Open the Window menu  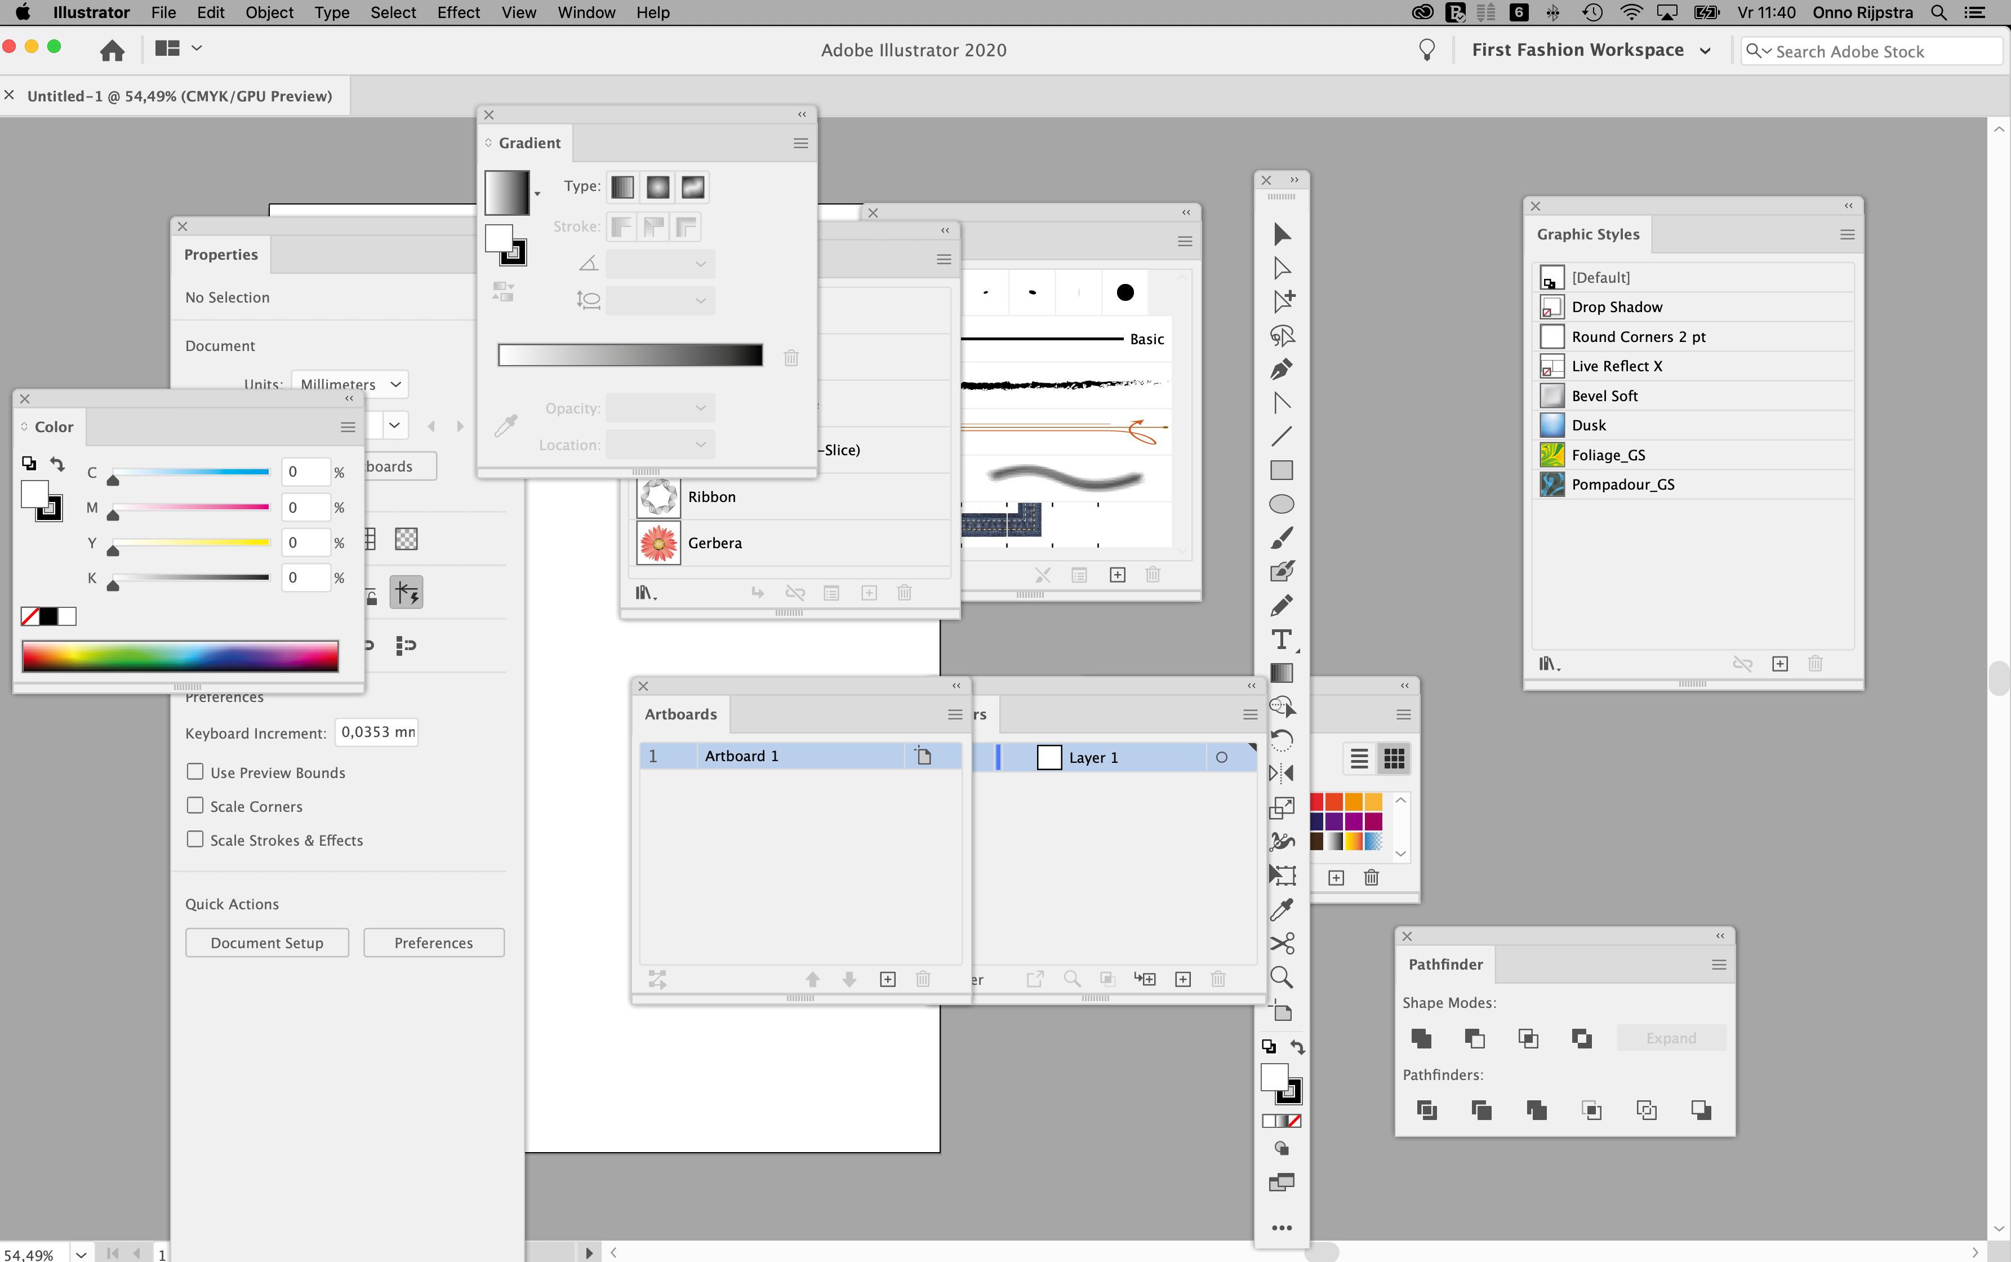coord(586,12)
